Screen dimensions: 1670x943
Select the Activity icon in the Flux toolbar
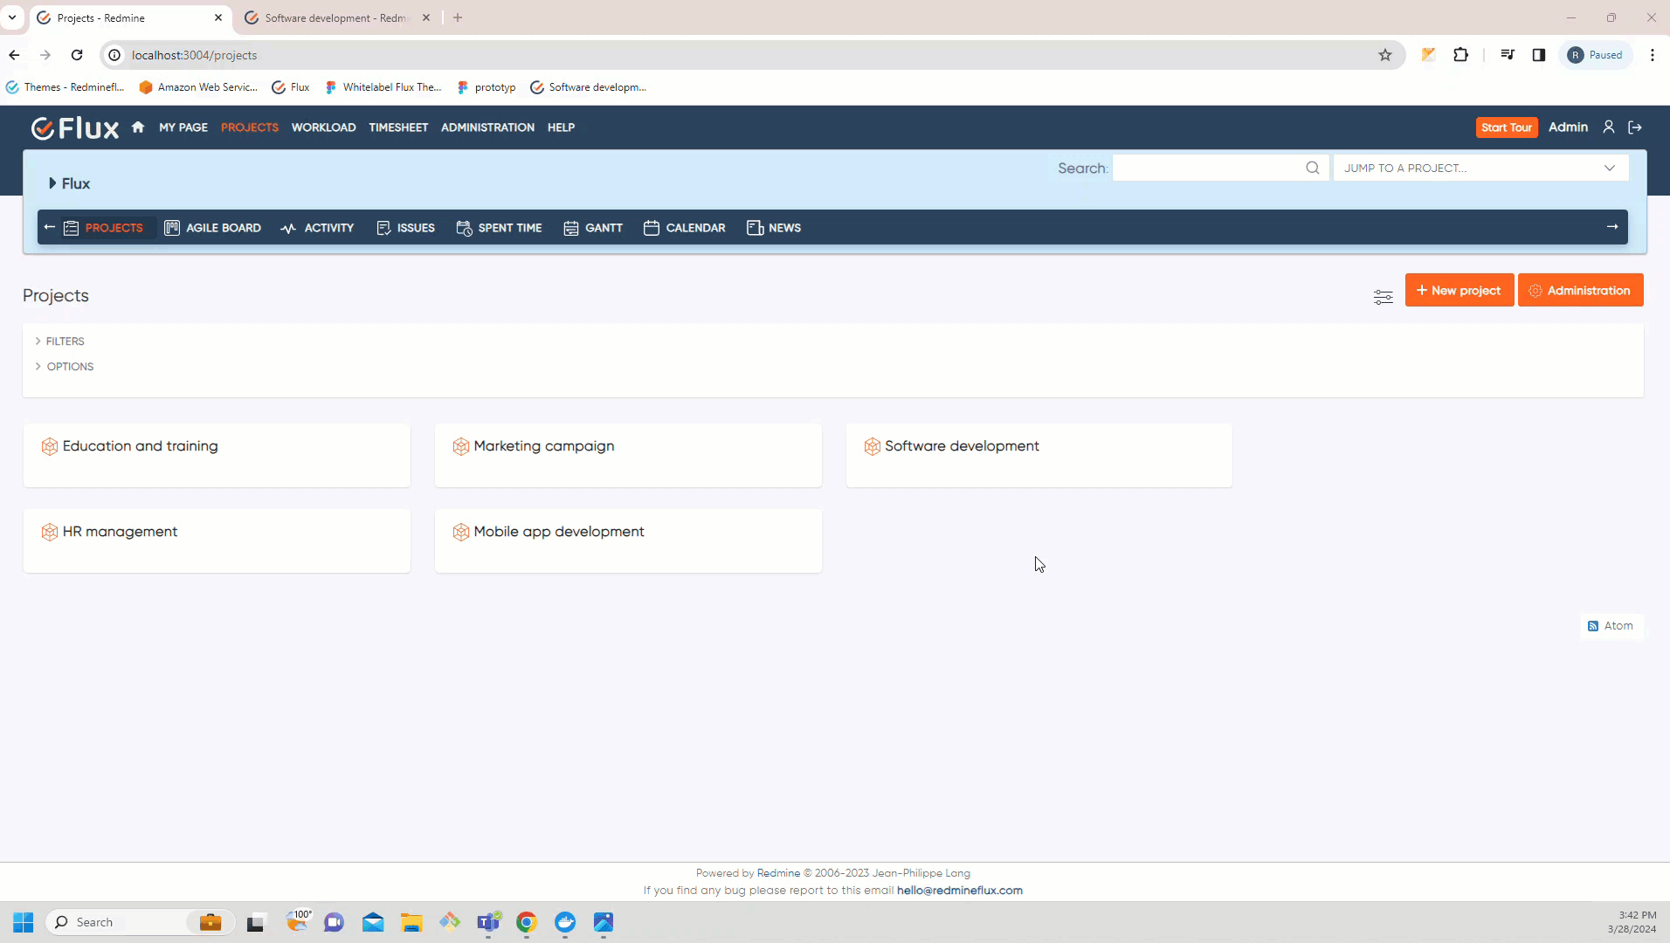[288, 228]
